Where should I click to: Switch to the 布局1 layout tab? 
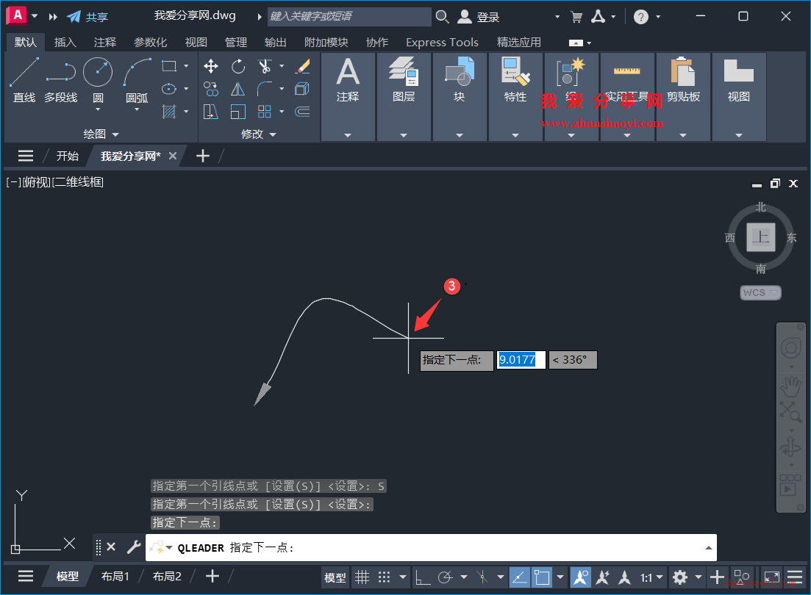pyautogui.click(x=115, y=577)
